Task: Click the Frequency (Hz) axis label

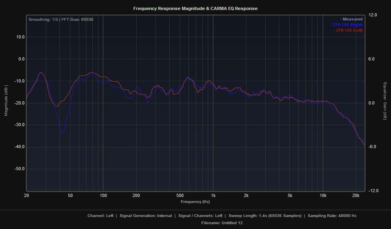Action: click(195, 201)
